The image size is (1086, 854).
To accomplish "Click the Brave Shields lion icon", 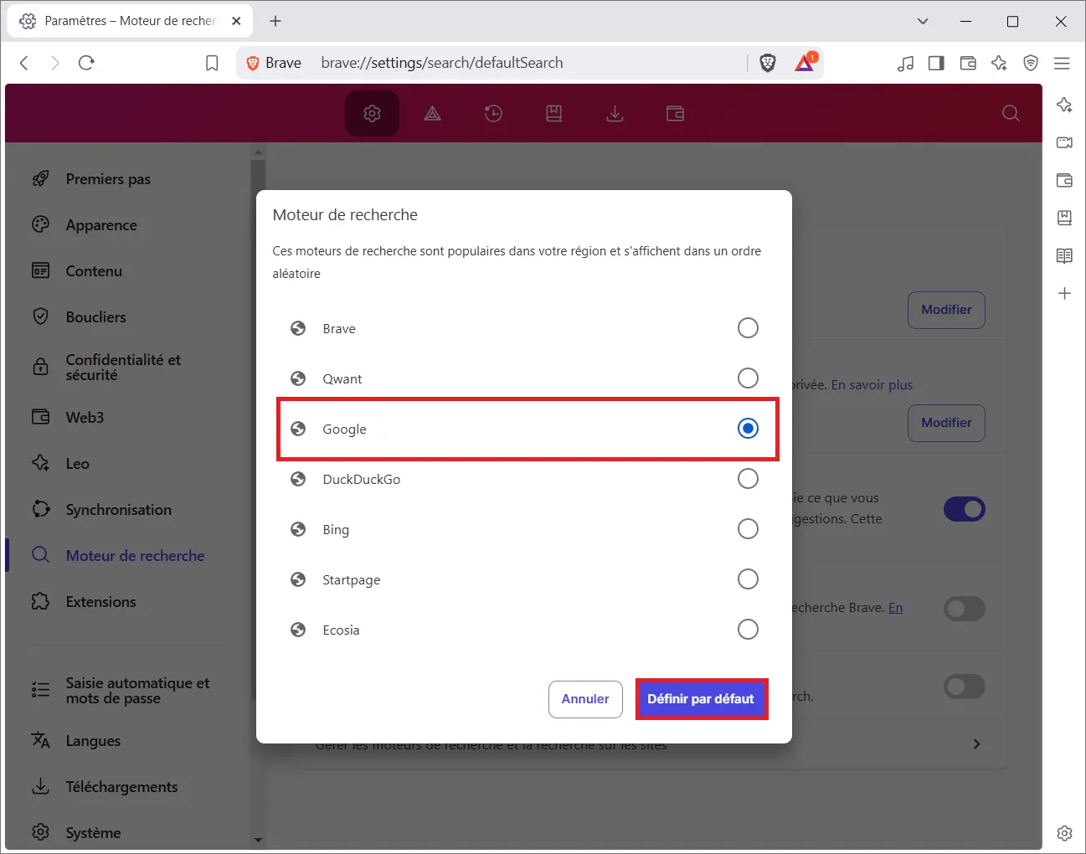I will pyautogui.click(x=767, y=63).
